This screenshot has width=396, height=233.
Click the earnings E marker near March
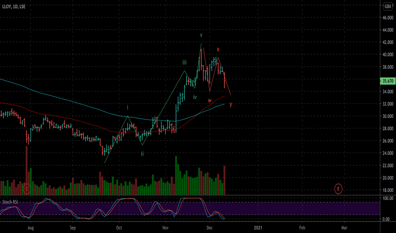(338, 189)
